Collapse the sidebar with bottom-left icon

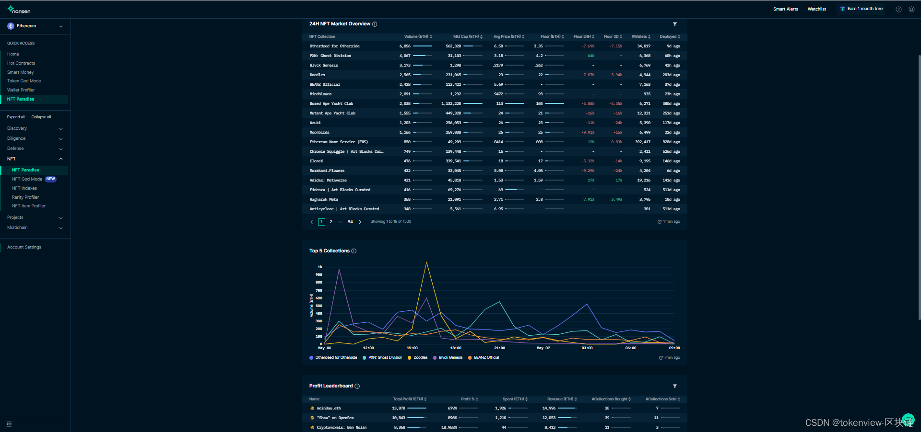tap(9, 424)
